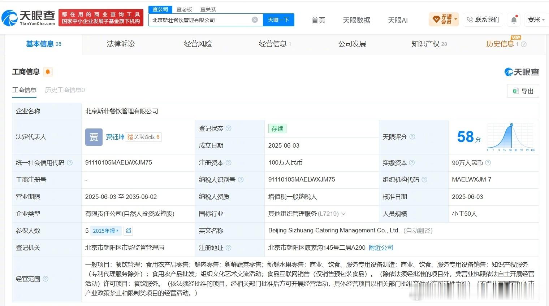549x306 pixels.
Task: Show help for 组织机构代码
Action: click(424, 180)
